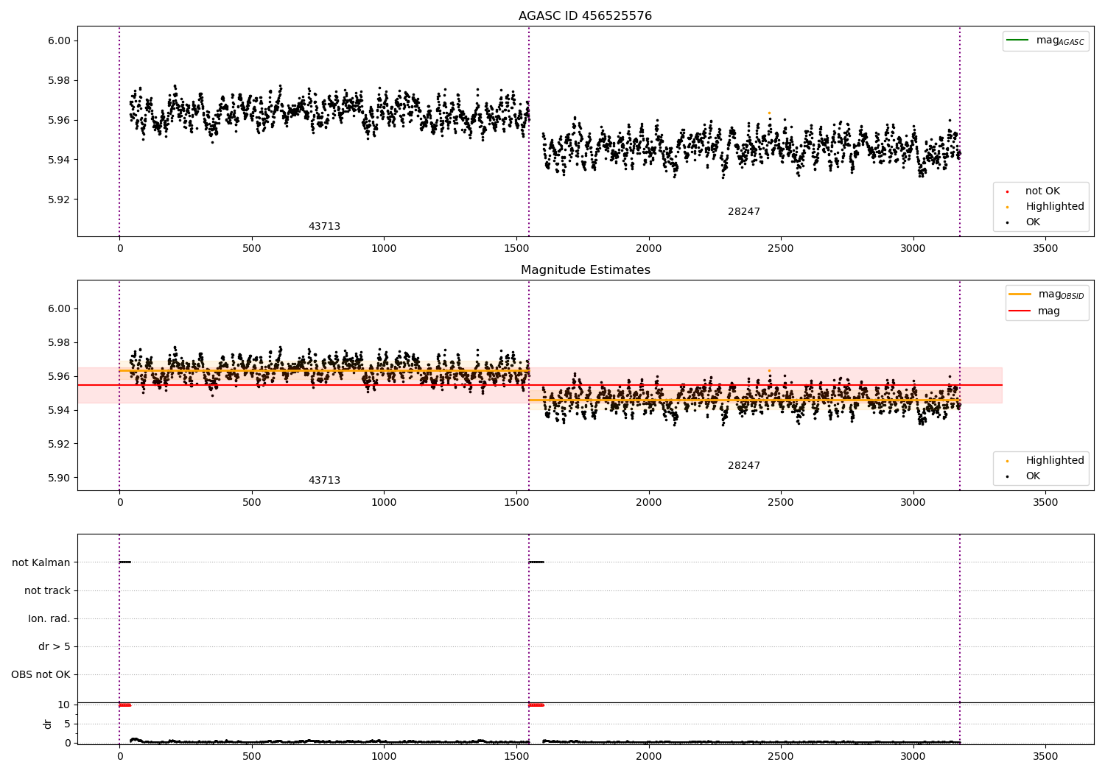
Task: Click the green mag AGASC legend line sample
Action: point(1017,40)
